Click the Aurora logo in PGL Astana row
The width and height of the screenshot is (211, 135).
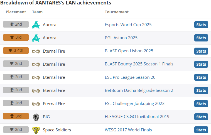[36, 38]
